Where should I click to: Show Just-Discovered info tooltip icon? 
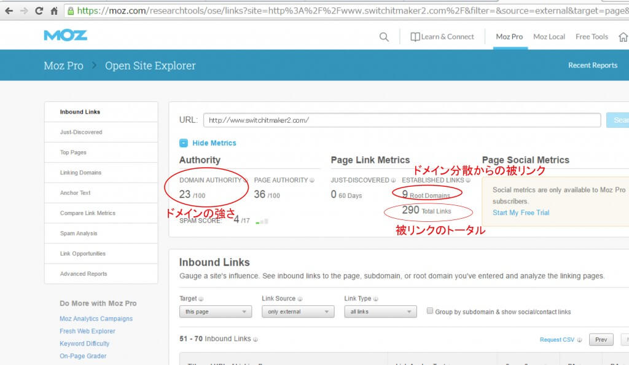click(x=393, y=181)
